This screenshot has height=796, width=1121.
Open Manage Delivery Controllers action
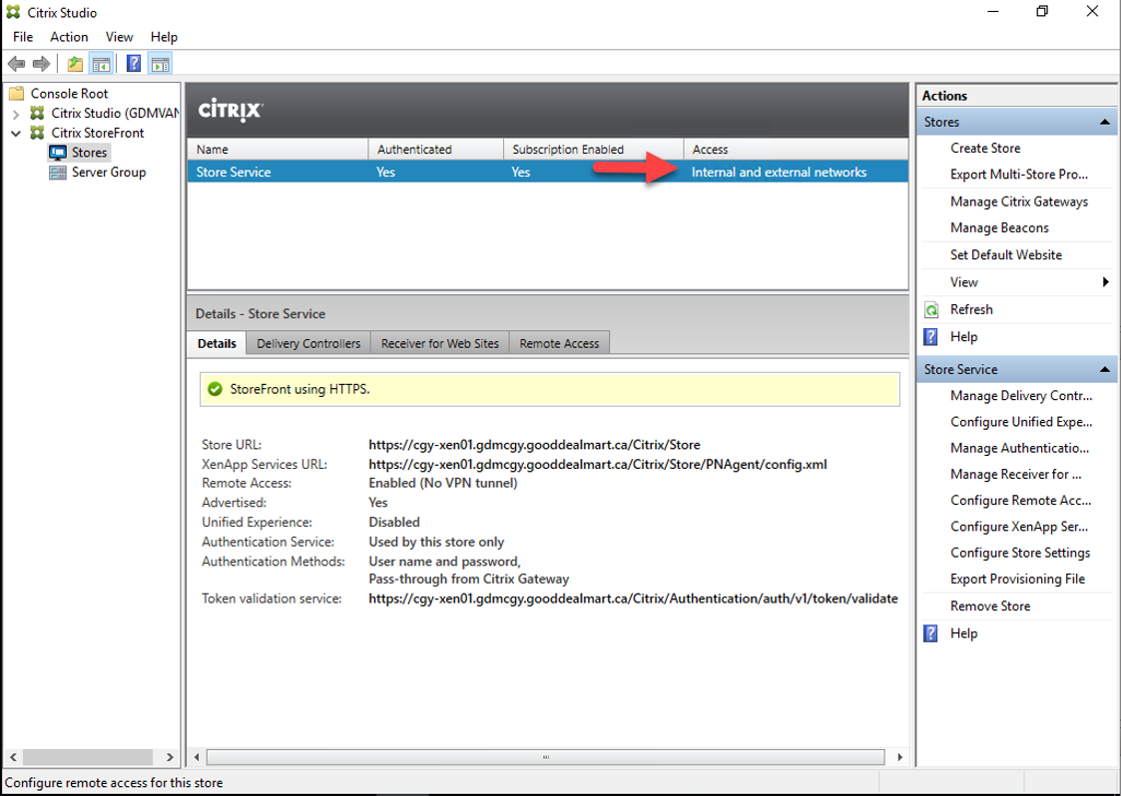pyautogui.click(x=1021, y=396)
